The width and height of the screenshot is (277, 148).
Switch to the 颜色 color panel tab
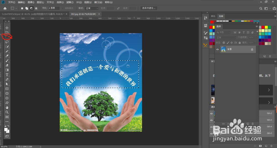[213, 16]
